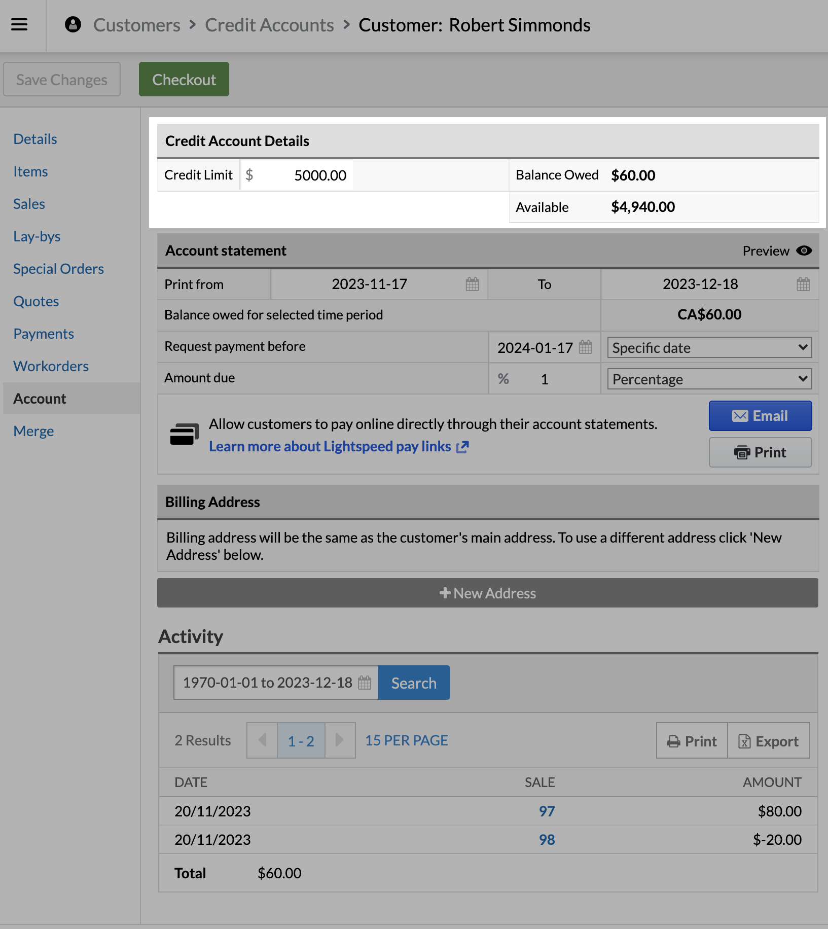
Task: Open the calendar picker for Print from date
Action: (472, 284)
